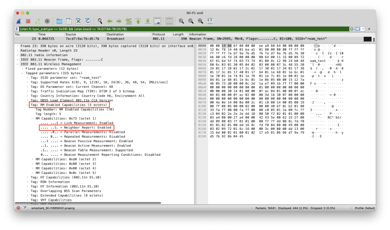The height and width of the screenshot is (230, 390).
Task: Find a packet magnifier icon
Action: 100,21
